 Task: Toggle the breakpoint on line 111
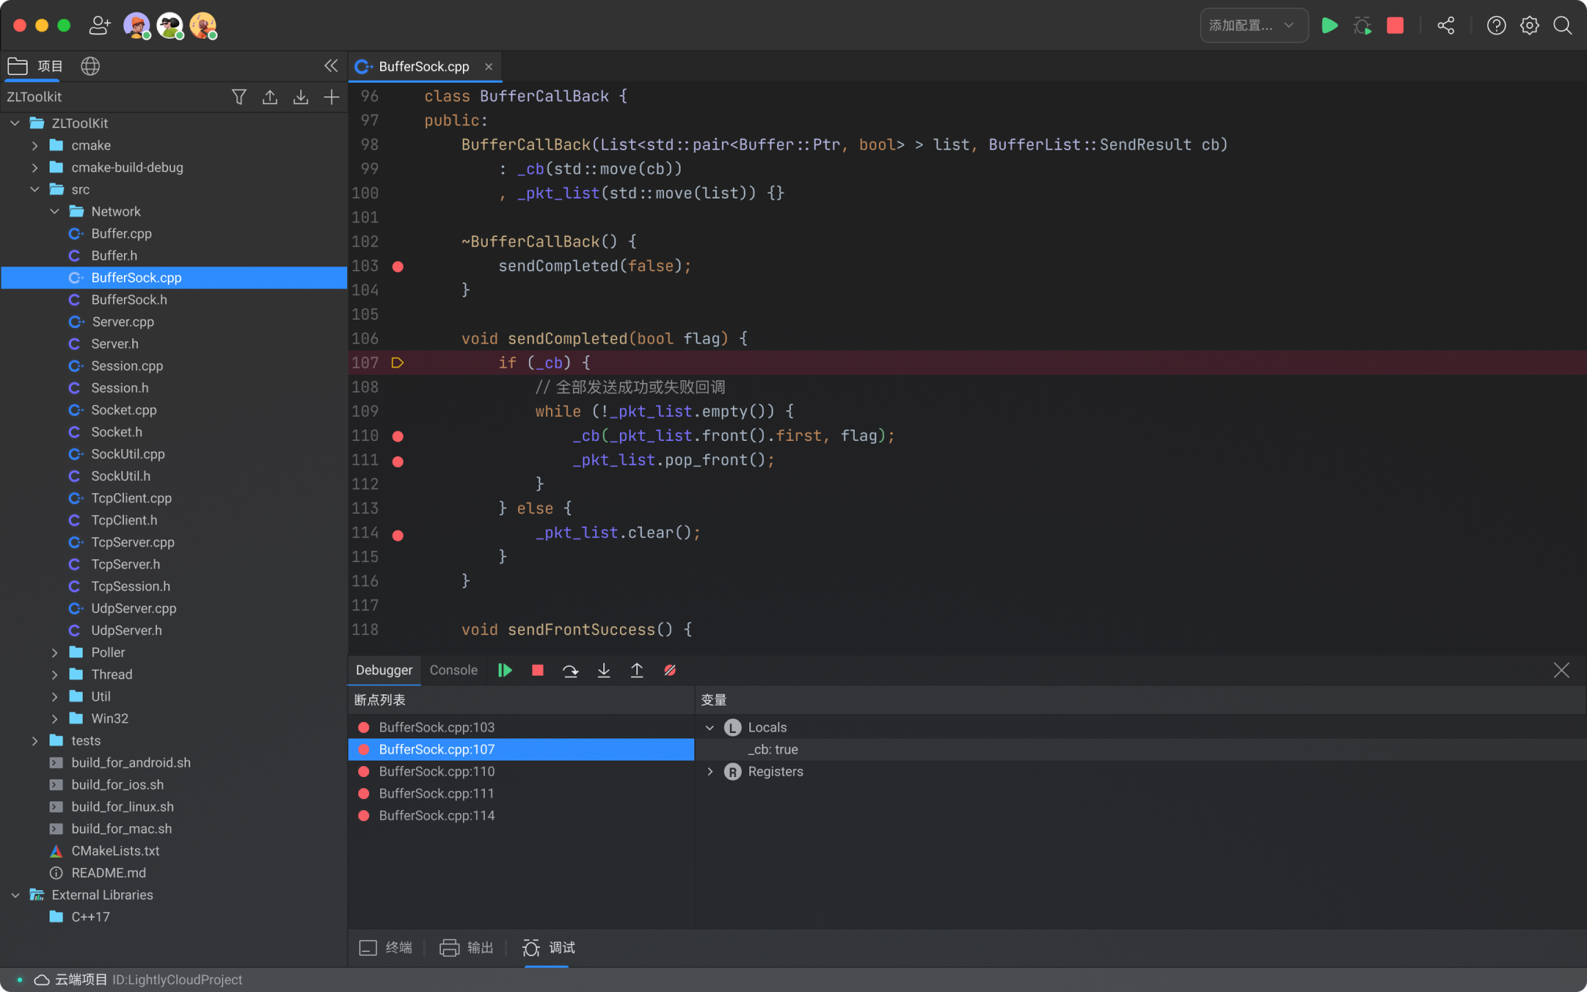coord(397,461)
